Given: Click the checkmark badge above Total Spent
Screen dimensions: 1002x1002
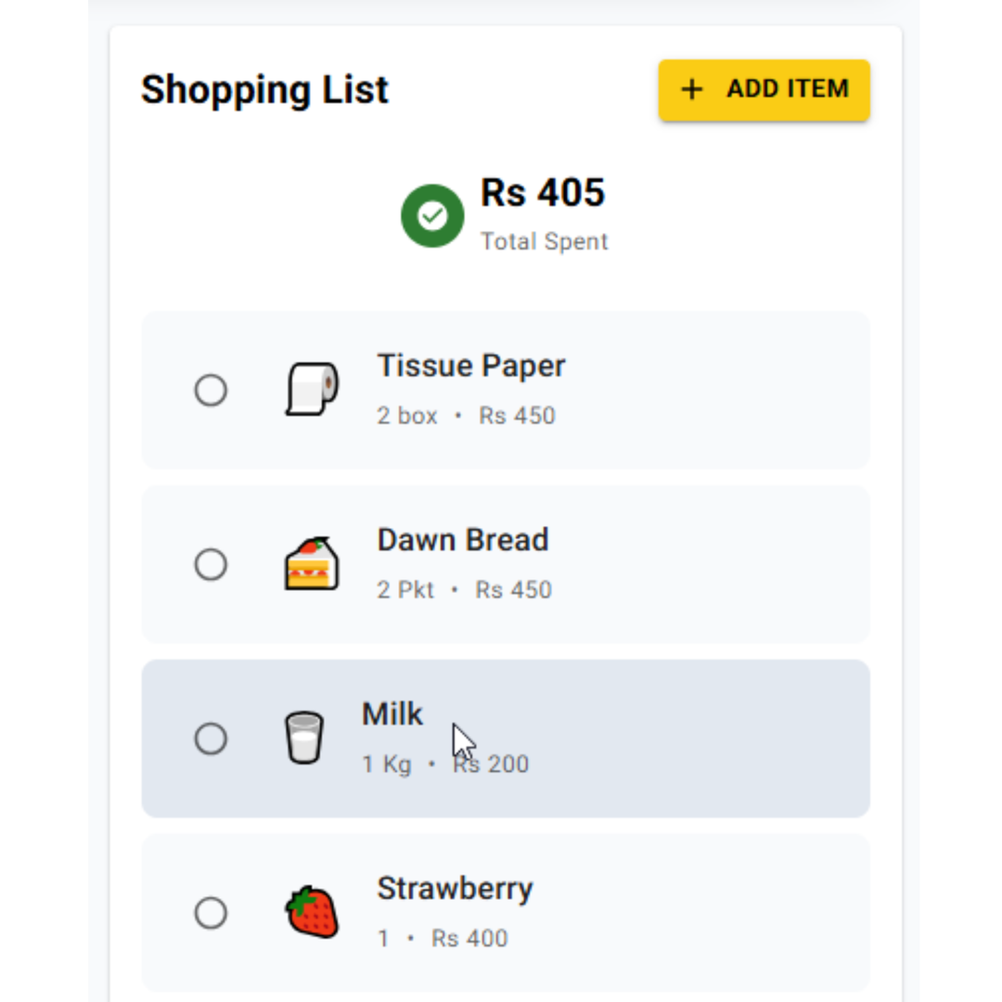Looking at the screenshot, I should point(432,215).
